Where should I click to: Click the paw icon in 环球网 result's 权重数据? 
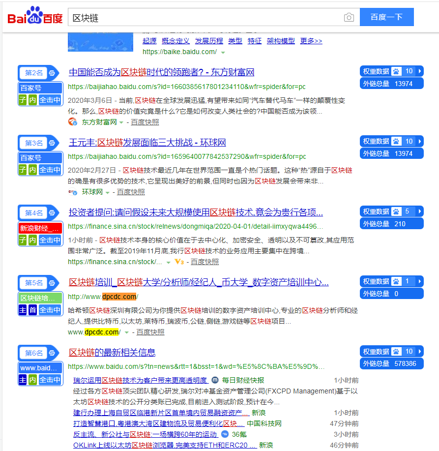click(396, 141)
